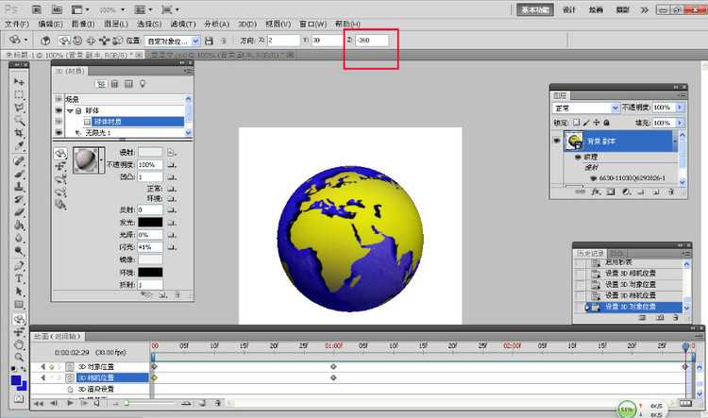Open the 3D(D) menu
Screen dimensions: 708x418
246,23
